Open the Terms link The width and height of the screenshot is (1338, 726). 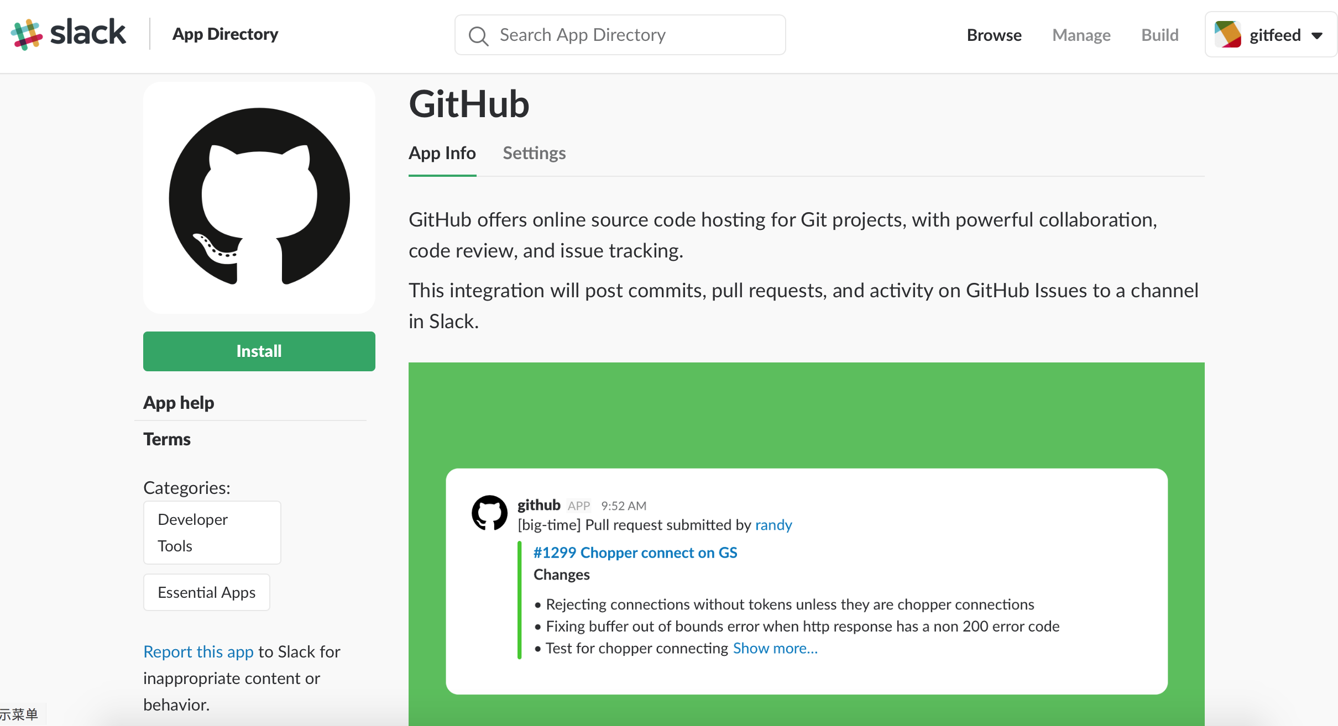coord(167,439)
